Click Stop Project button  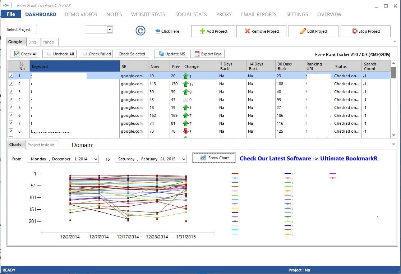(x=366, y=31)
